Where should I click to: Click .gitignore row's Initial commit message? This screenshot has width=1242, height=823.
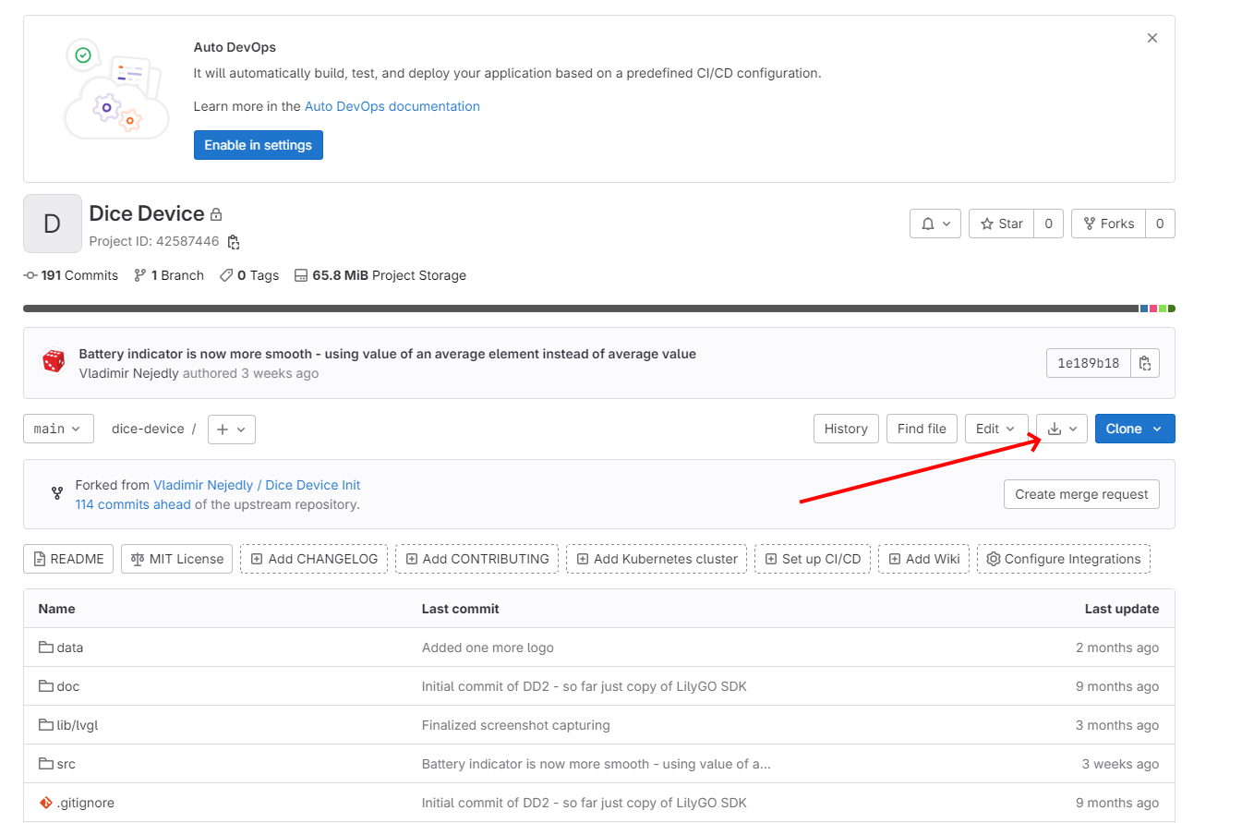585,803
